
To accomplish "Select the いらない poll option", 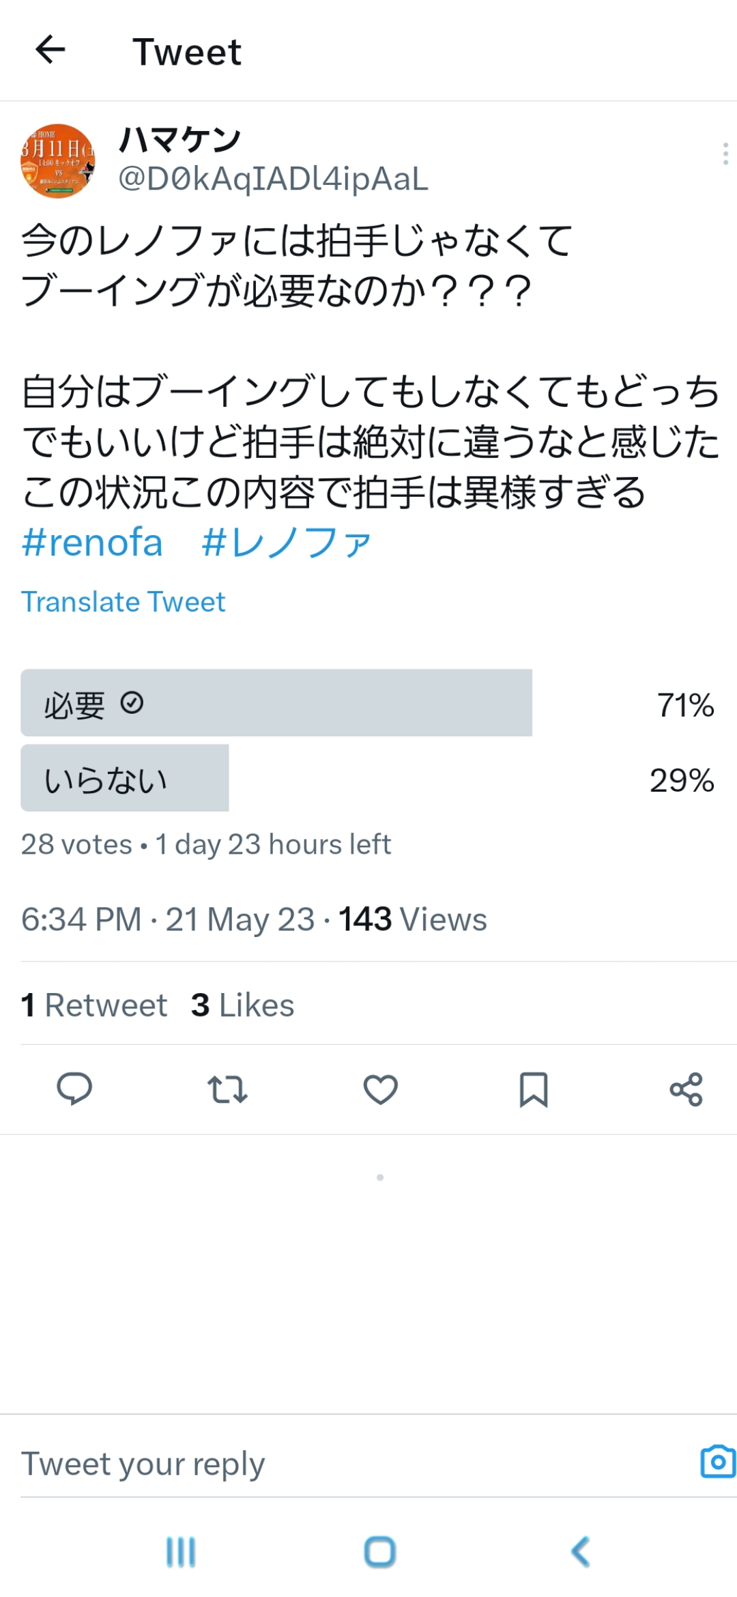I will [x=369, y=778].
